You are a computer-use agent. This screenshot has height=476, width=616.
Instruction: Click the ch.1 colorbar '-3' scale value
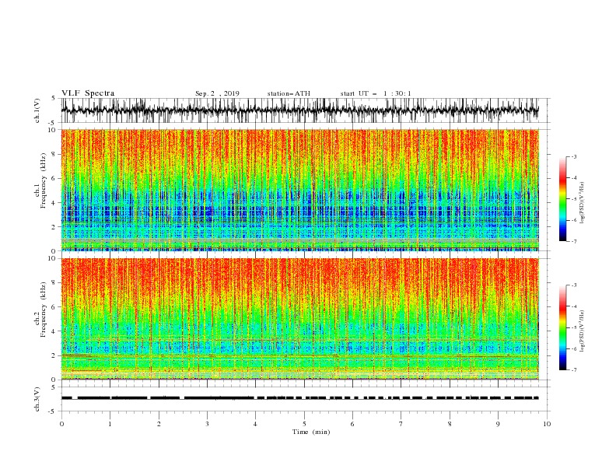(574, 156)
